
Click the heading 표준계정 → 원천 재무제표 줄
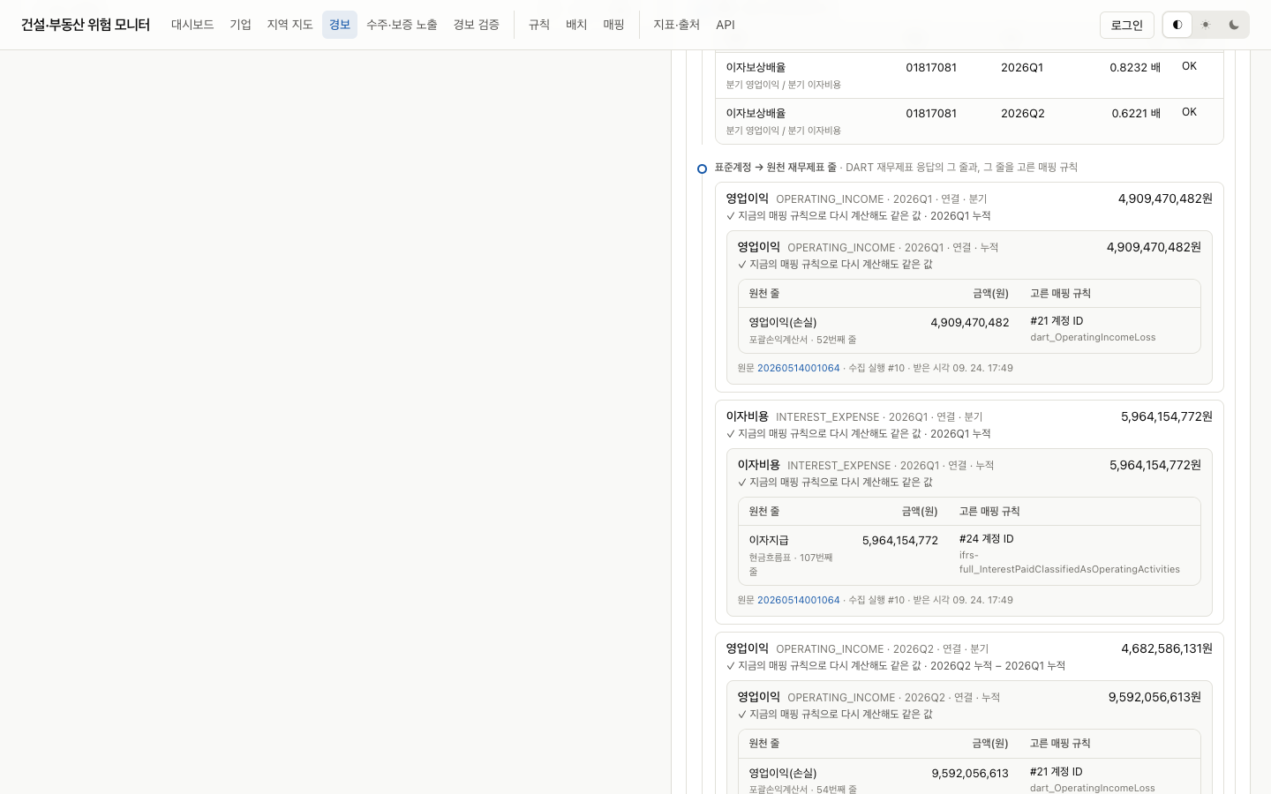[x=776, y=167]
